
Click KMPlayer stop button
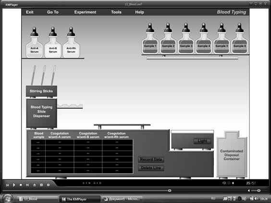pos(21,185)
